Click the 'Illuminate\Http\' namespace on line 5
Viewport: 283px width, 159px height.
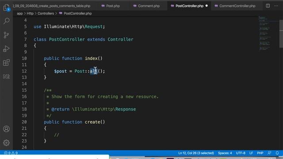(x=64, y=26)
